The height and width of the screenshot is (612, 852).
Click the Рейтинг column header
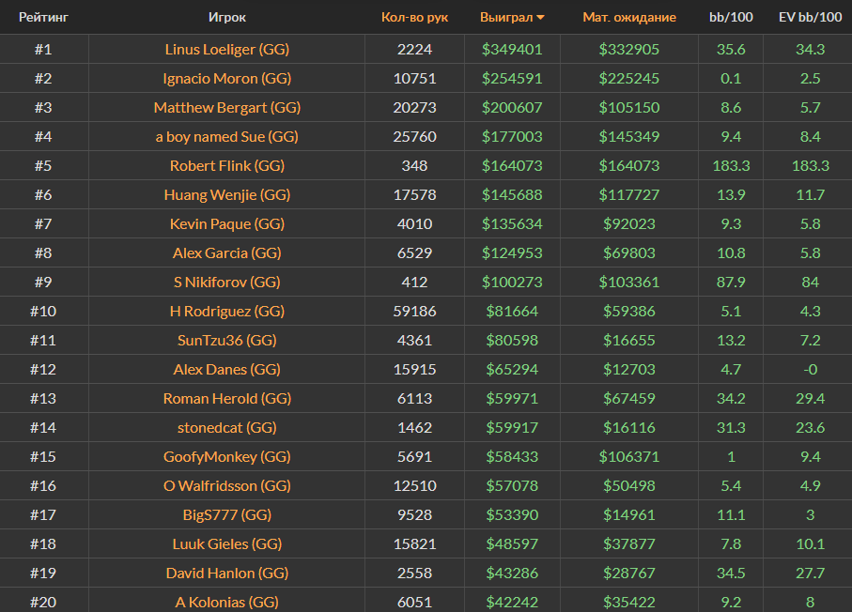pyautogui.click(x=44, y=17)
